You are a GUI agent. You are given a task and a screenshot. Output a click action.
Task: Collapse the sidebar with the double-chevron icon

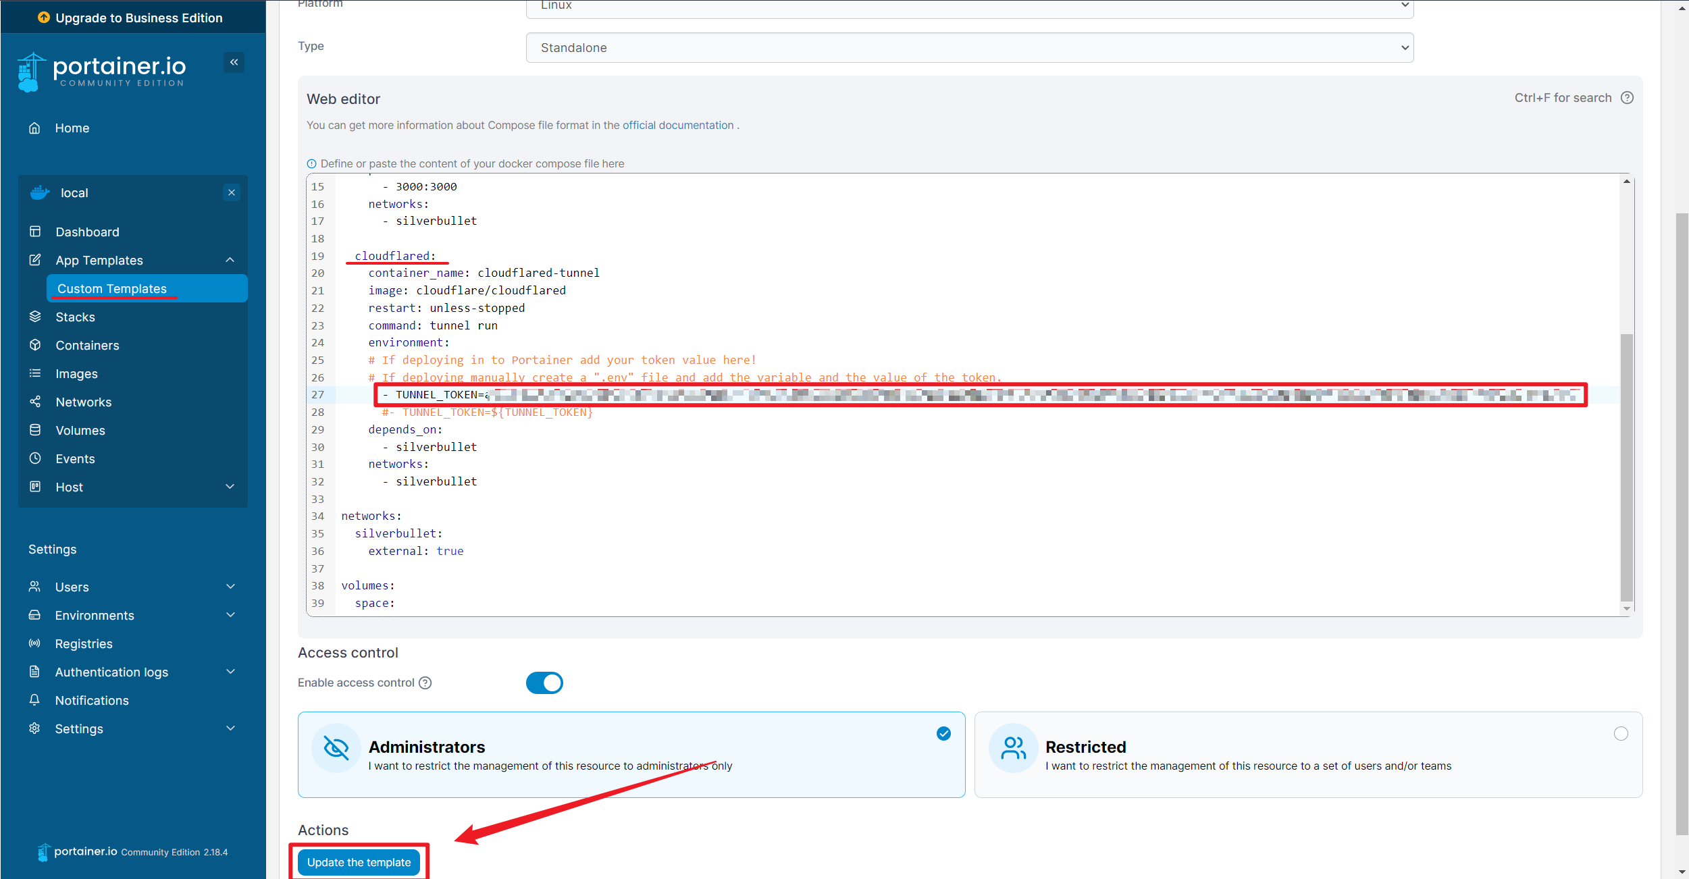234,62
